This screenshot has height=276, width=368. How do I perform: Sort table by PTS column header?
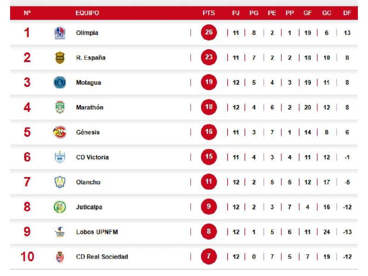pos(209,13)
